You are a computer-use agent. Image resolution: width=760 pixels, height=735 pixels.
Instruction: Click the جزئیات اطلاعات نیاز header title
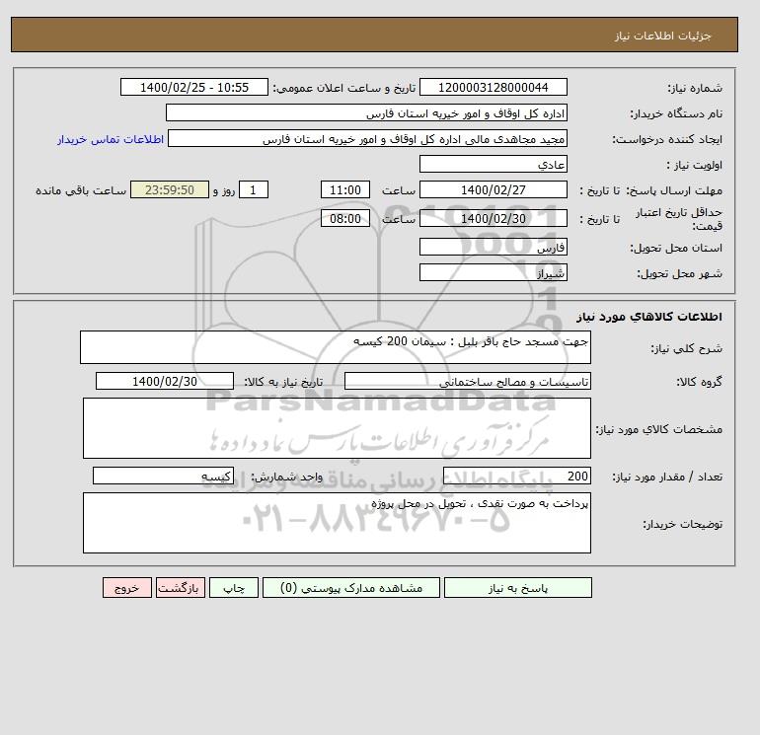pos(662,36)
